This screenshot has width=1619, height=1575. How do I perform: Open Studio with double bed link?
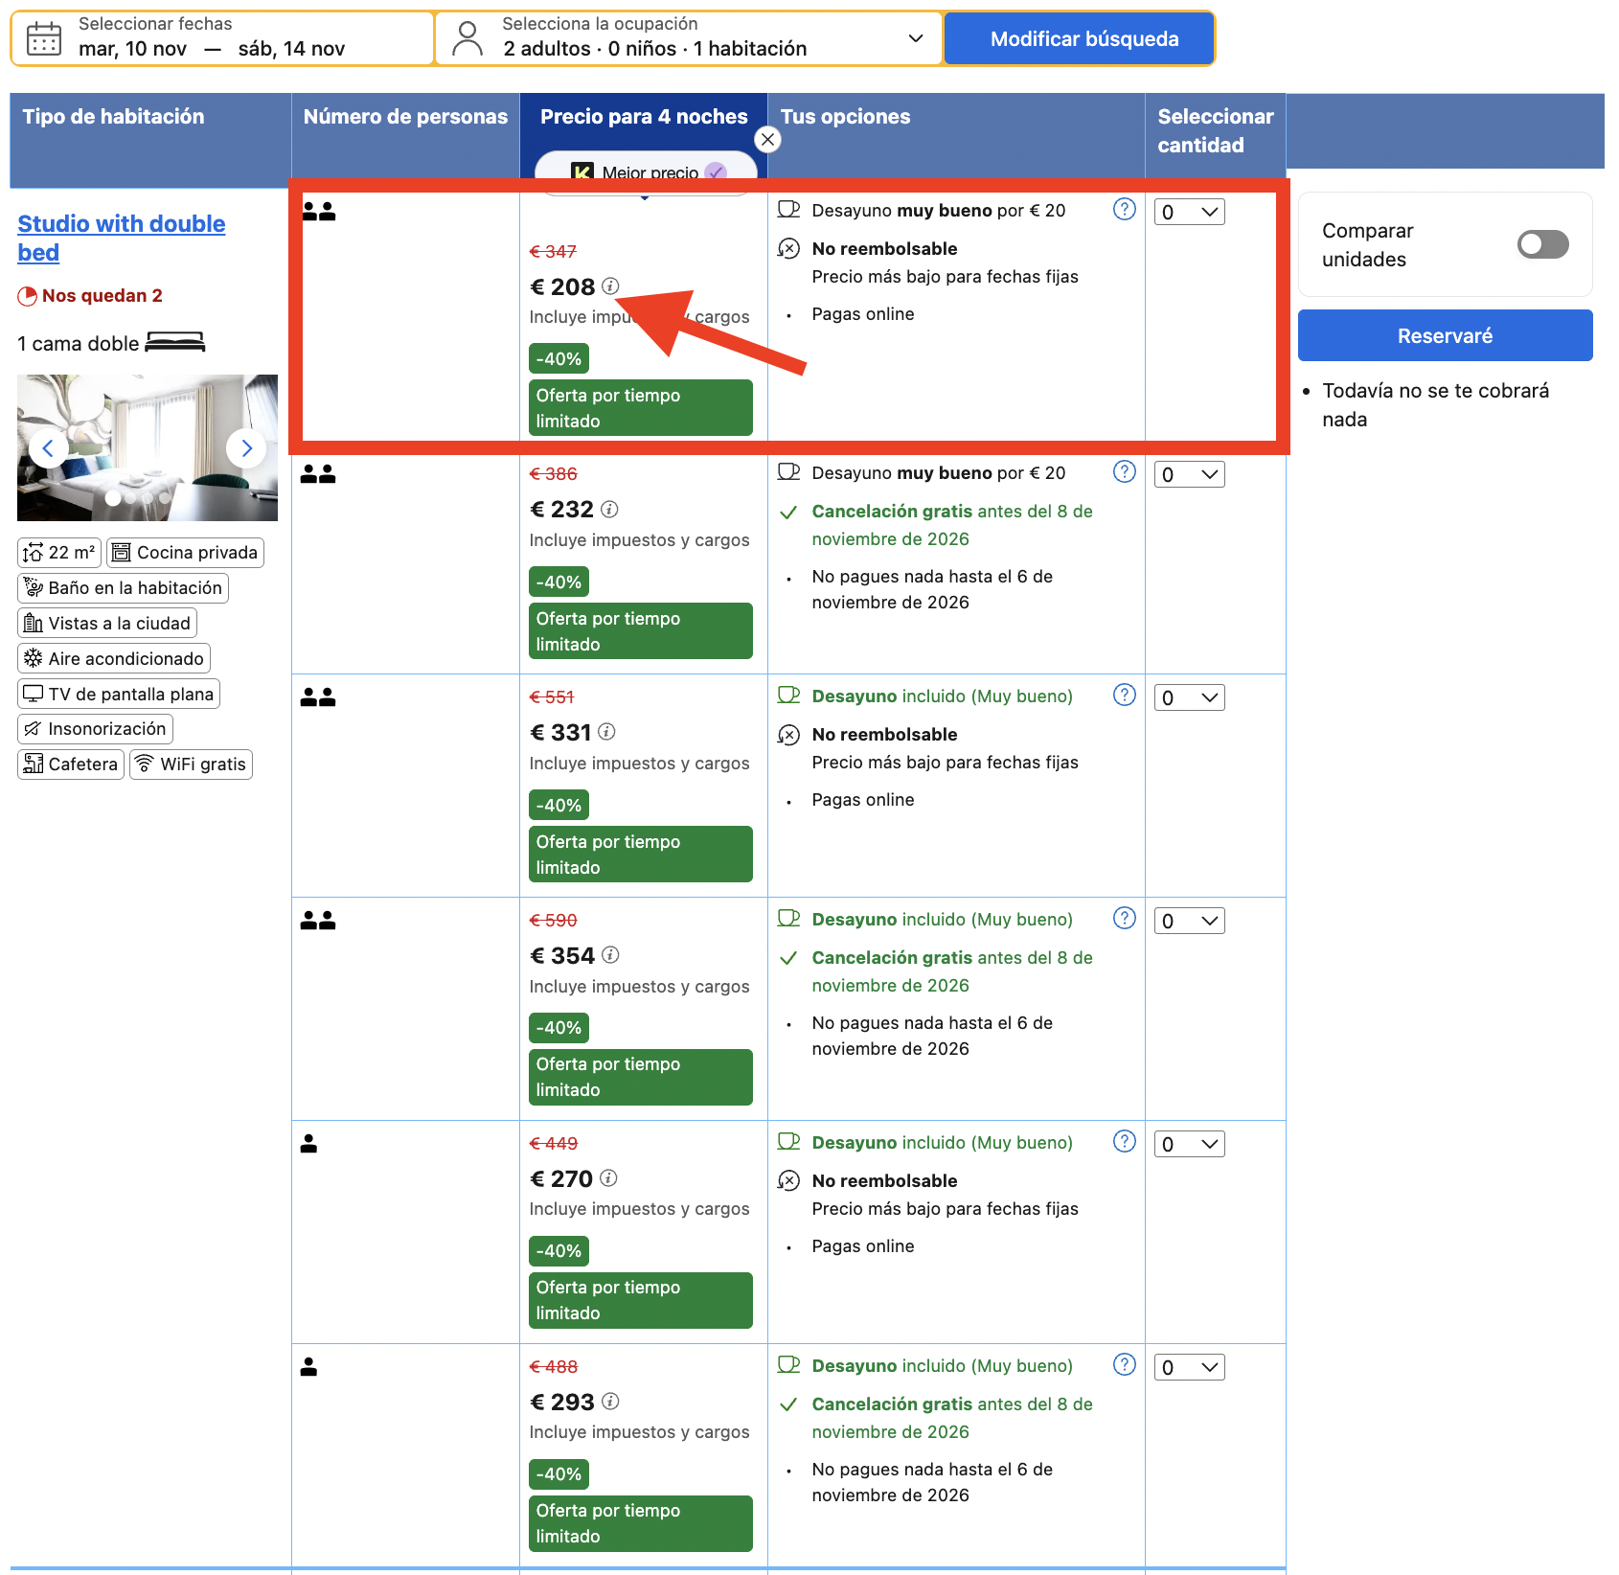click(x=122, y=238)
